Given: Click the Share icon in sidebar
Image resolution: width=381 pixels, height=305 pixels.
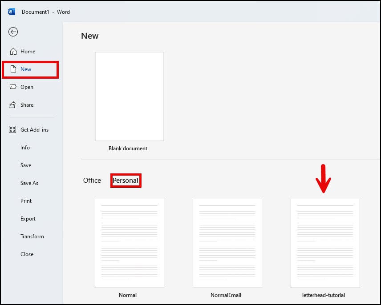Looking at the screenshot, I should (13, 105).
